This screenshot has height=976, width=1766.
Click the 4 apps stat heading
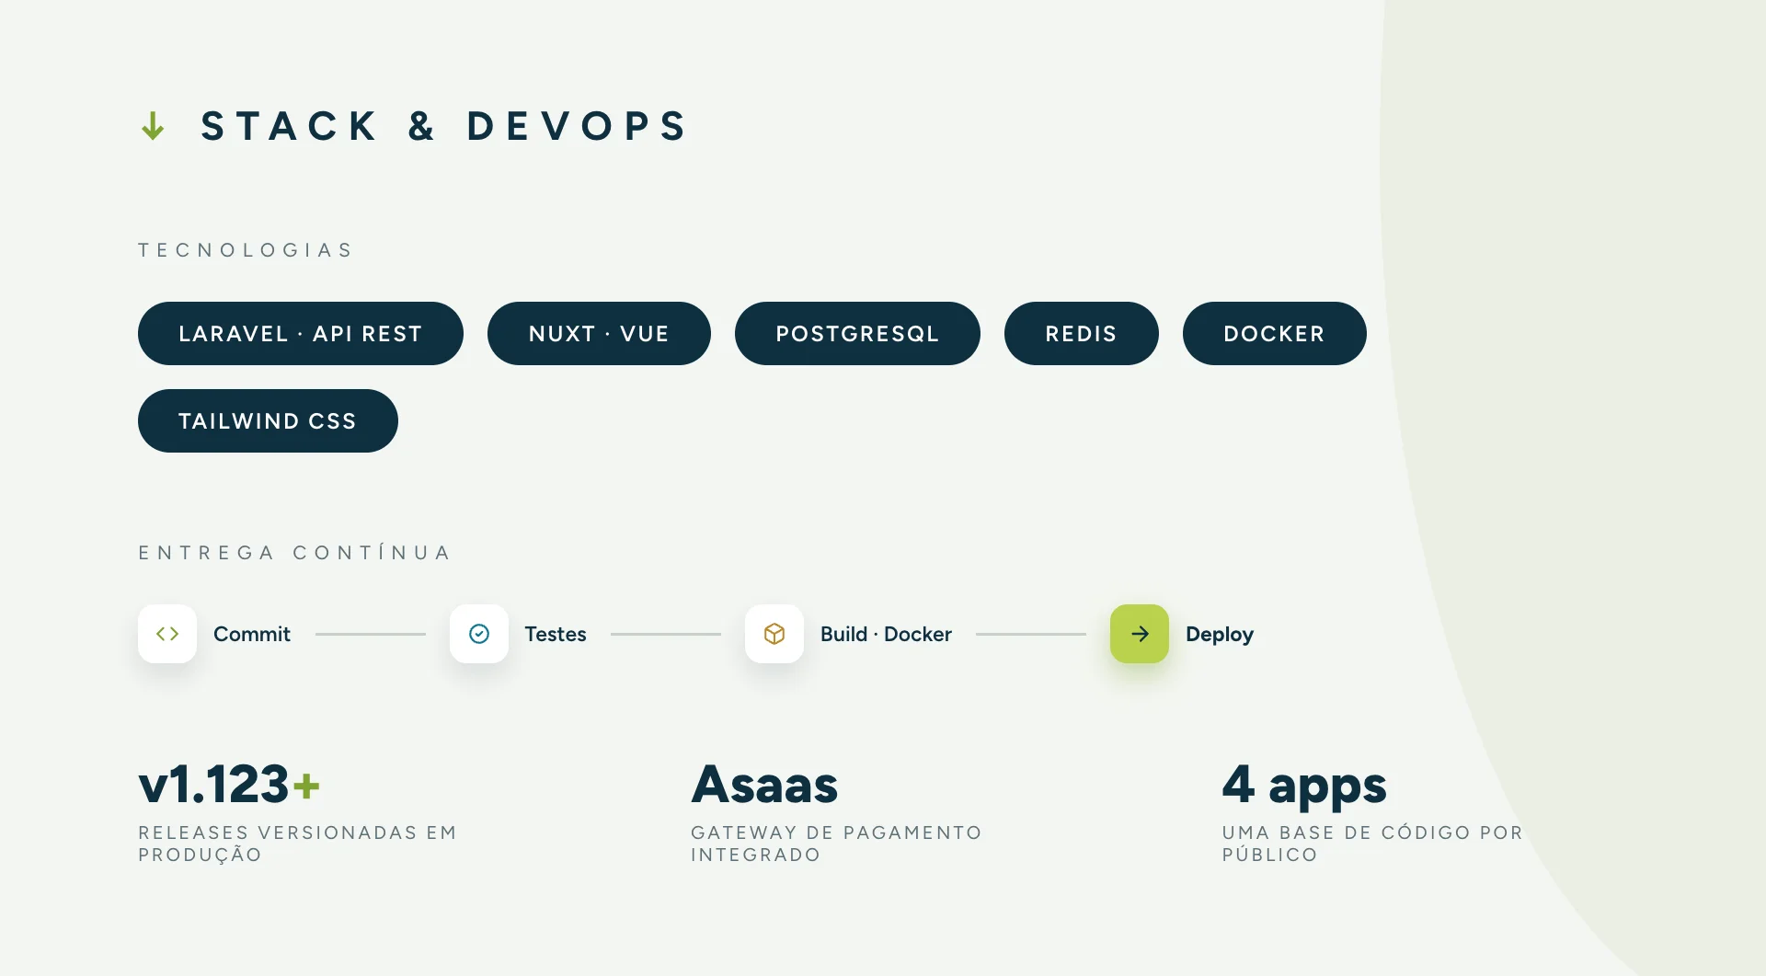(1304, 787)
